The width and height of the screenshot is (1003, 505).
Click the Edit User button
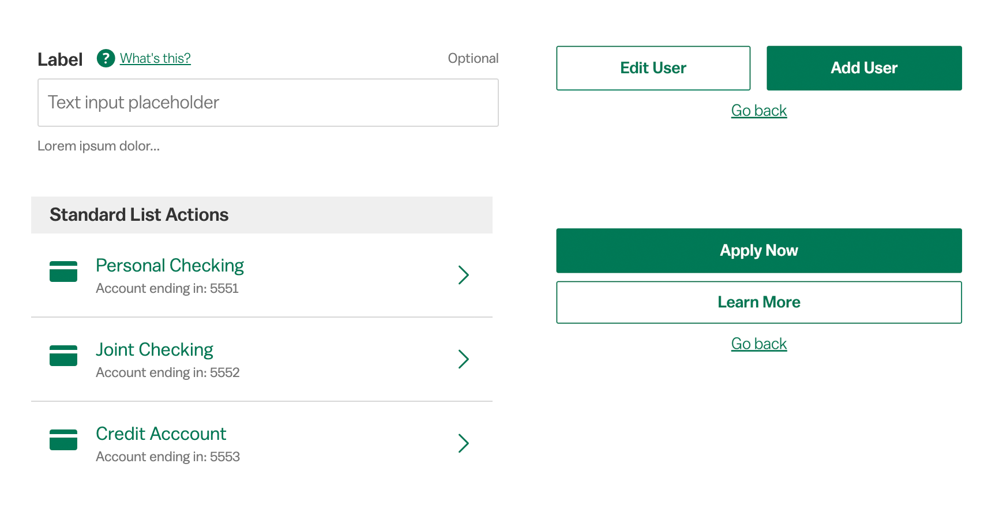coord(653,68)
